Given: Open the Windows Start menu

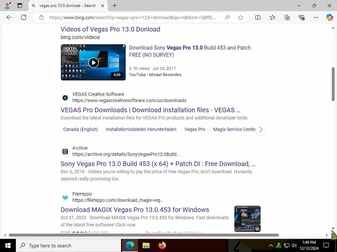Looking at the screenshot, I should [8, 245].
